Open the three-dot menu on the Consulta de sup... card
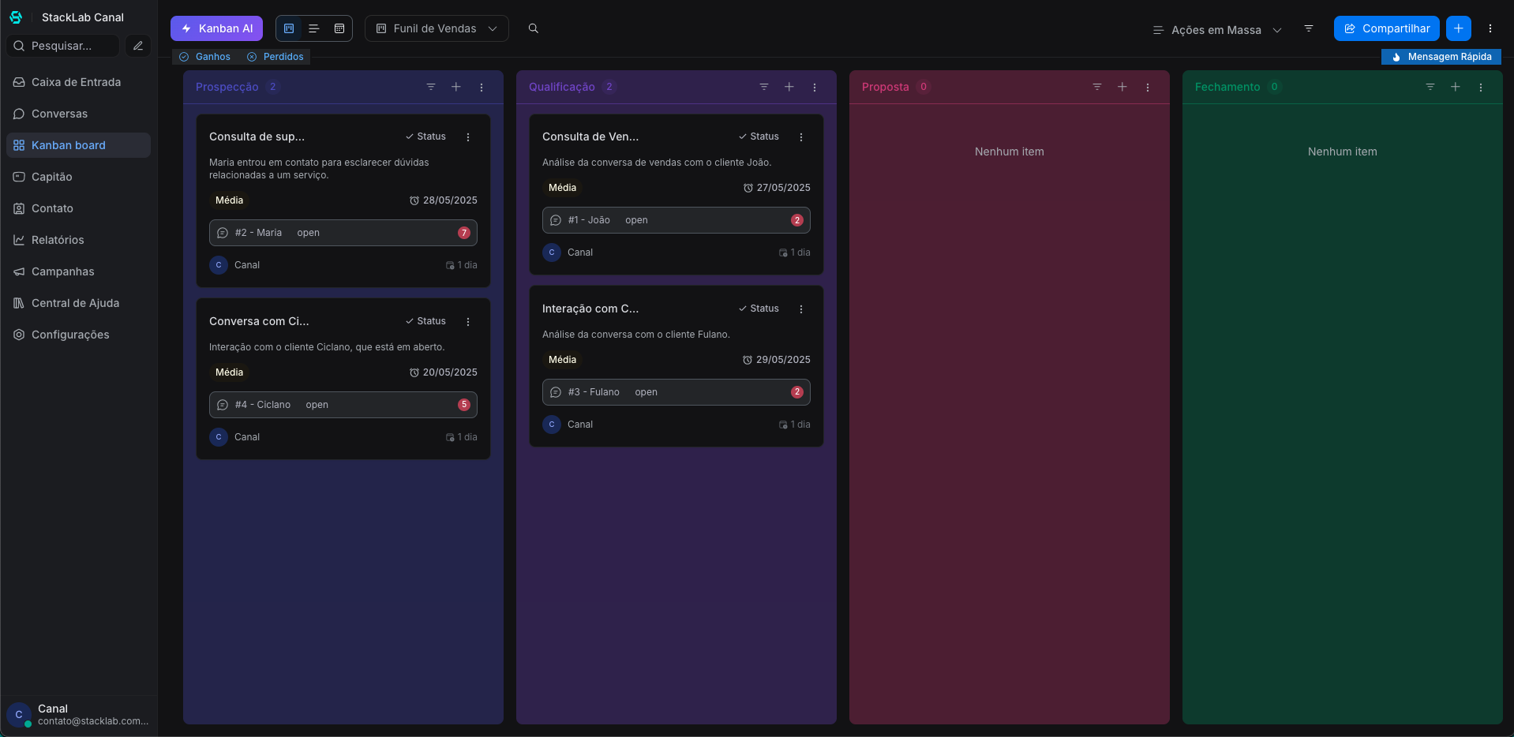This screenshot has width=1514, height=737. pyautogui.click(x=468, y=137)
